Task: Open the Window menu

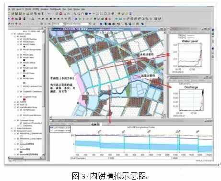Action: click(77, 9)
